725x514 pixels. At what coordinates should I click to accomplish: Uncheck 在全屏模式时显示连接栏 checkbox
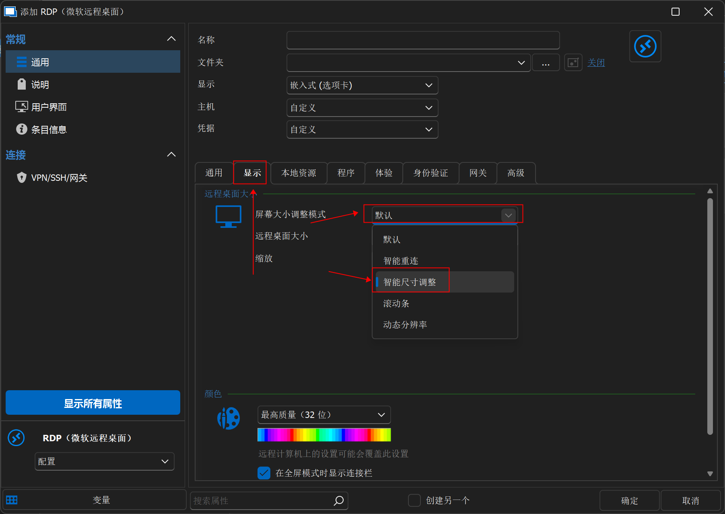click(x=264, y=473)
